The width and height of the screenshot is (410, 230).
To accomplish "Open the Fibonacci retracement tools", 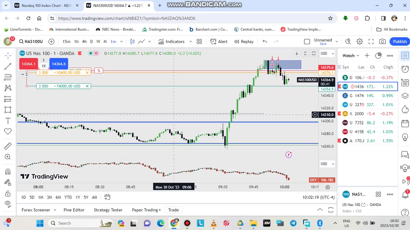I will tap(8, 77).
